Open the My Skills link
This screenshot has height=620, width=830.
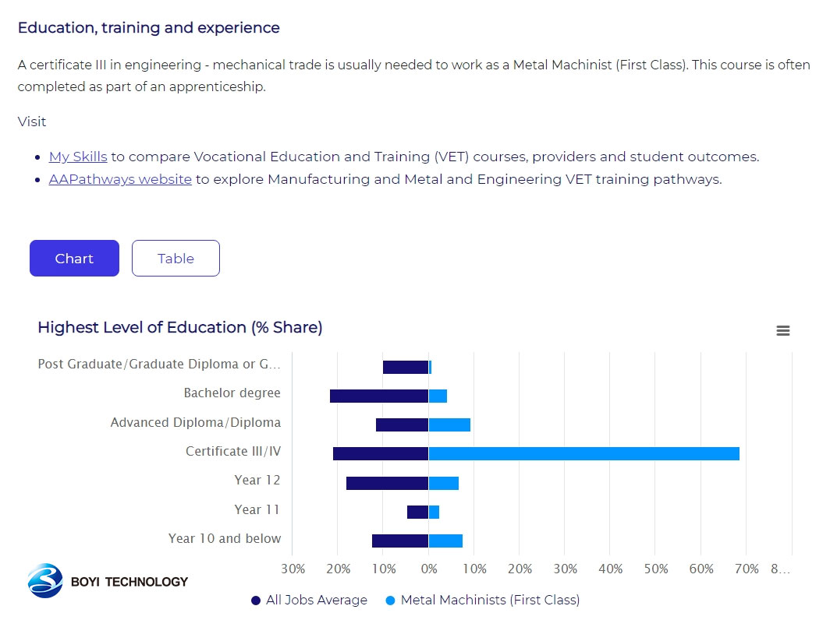tap(78, 157)
